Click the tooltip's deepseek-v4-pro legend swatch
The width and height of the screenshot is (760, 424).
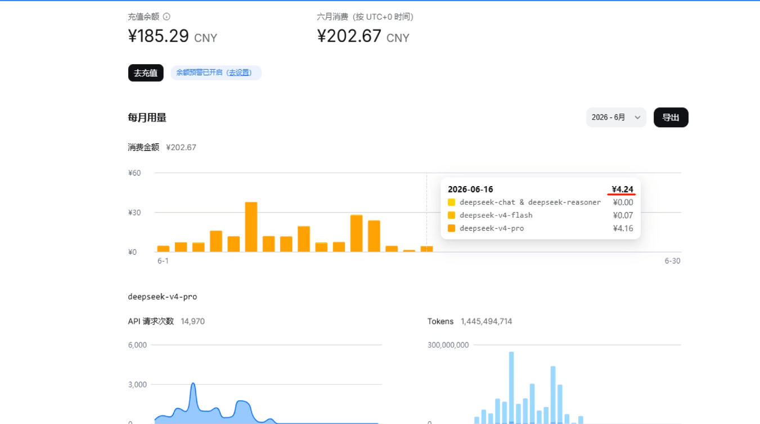click(452, 228)
